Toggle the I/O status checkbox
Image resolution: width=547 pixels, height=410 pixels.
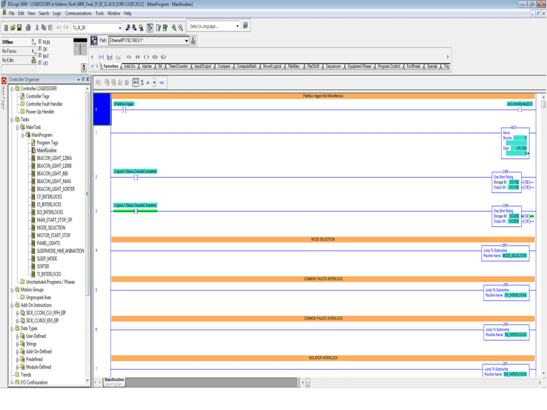click(x=39, y=63)
